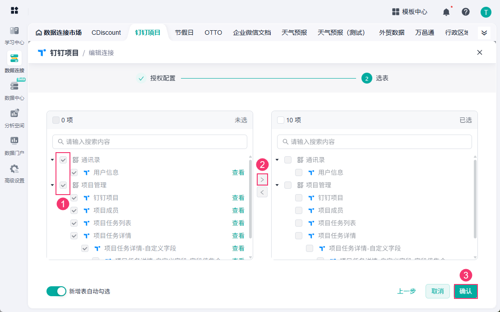Viewport: 500px width, 312px height.
Task: Click the right list vertical scrollbar
Action: pyautogui.click(x=475, y=200)
